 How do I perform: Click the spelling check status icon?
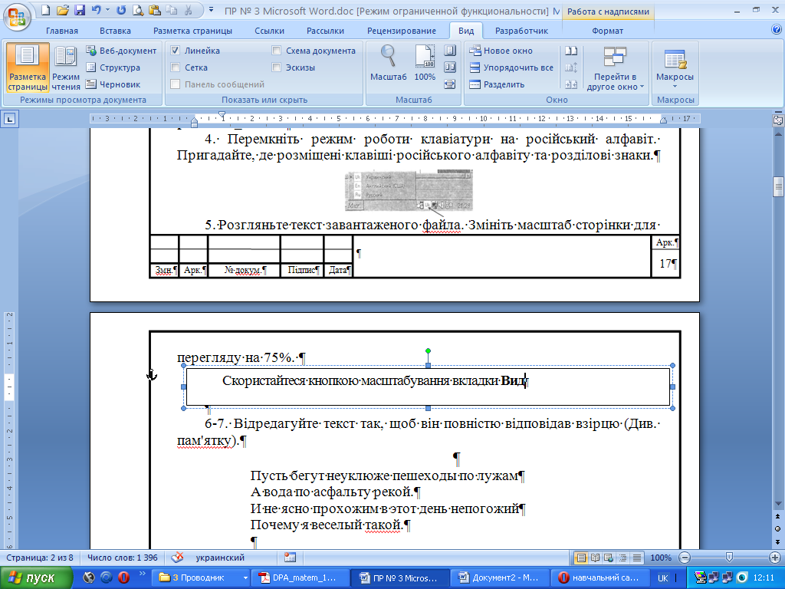pyautogui.click(x=177, y=558)
